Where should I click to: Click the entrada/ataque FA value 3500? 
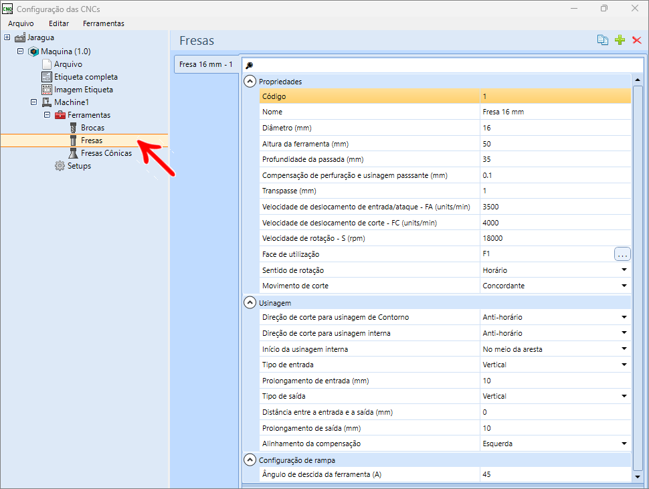coord(555,207)
